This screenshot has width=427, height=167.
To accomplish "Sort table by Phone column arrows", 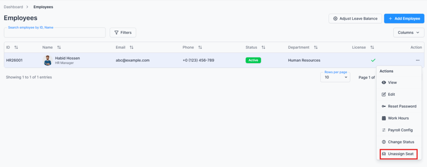I will tap(200, 47).
